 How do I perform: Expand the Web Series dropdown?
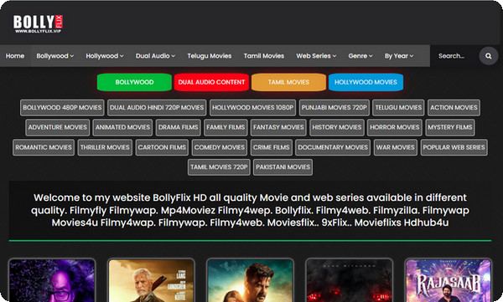tap(316, 56)
